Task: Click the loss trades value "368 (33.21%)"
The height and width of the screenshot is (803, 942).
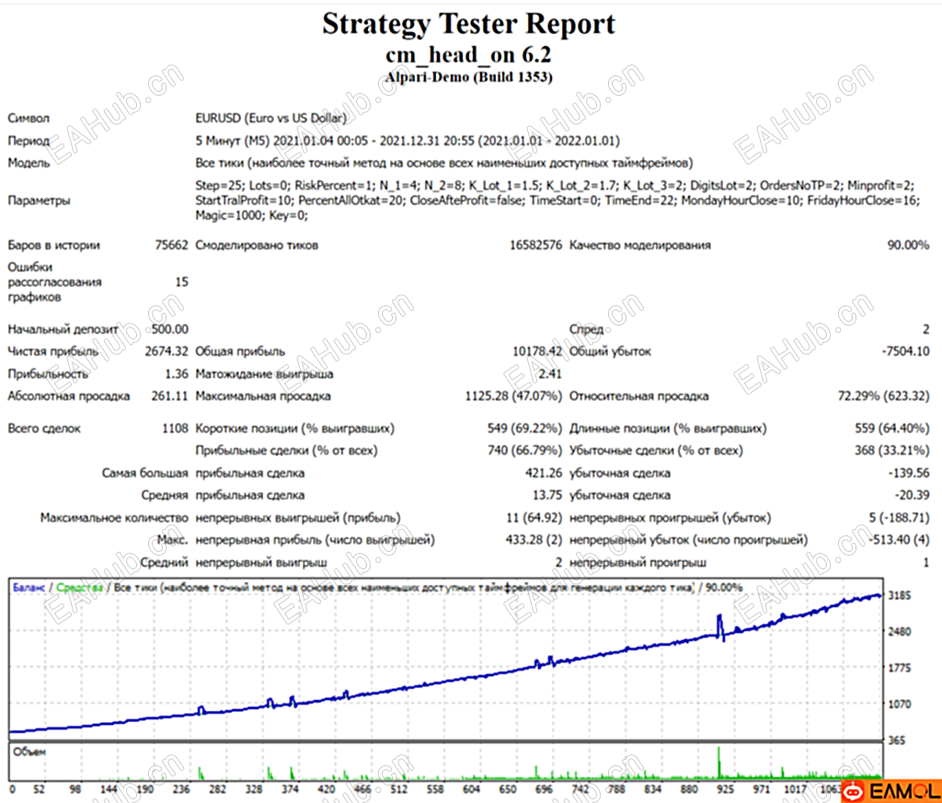Action: [x=892, y=451]
